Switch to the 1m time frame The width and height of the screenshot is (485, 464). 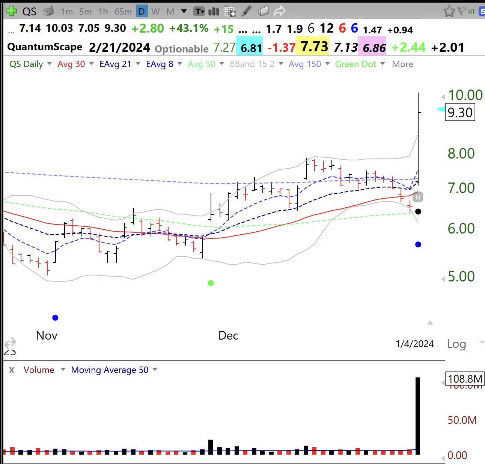pyautogui.click(x=67, y=12)
